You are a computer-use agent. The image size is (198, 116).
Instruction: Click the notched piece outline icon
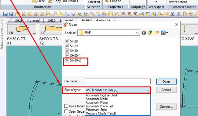185,14
